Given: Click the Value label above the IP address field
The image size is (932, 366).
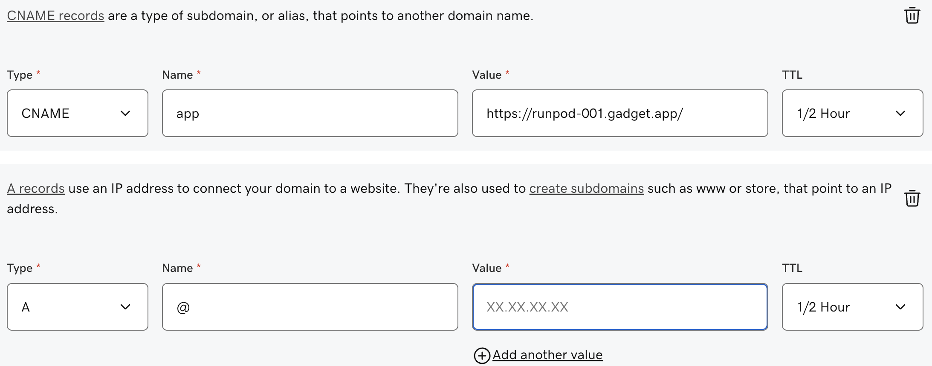Looking at the screenshot, I should coord(486,268).
